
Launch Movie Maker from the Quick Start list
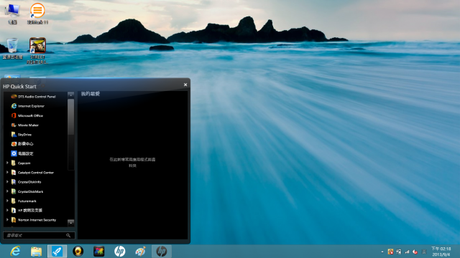[25, 125]
